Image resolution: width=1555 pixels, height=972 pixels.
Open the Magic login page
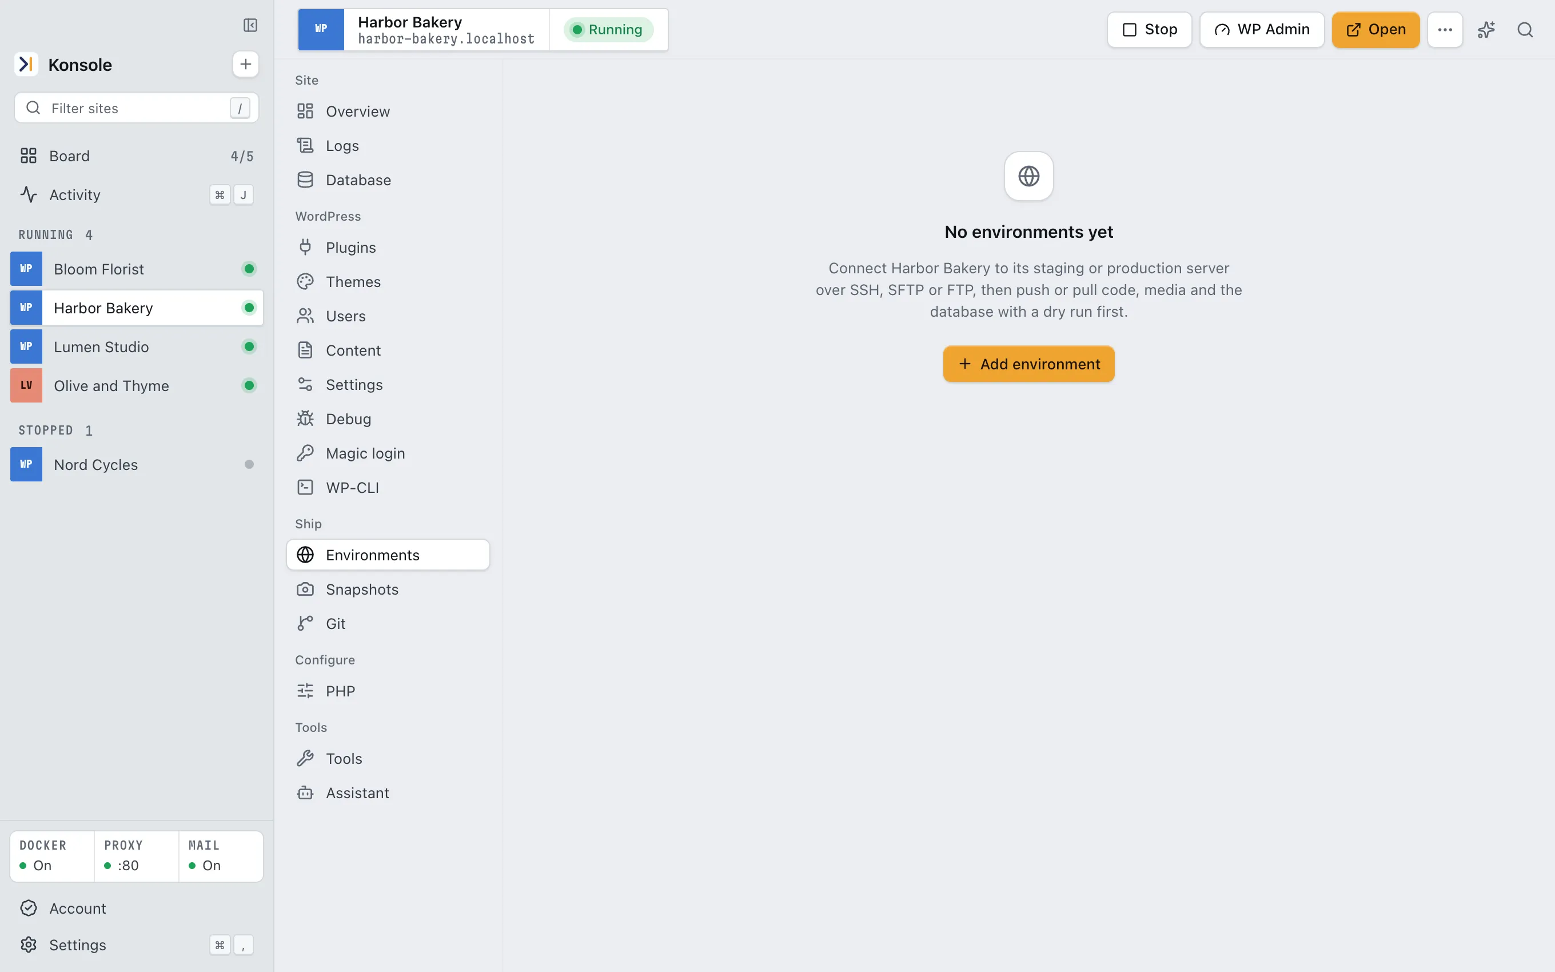pos(388,453)
